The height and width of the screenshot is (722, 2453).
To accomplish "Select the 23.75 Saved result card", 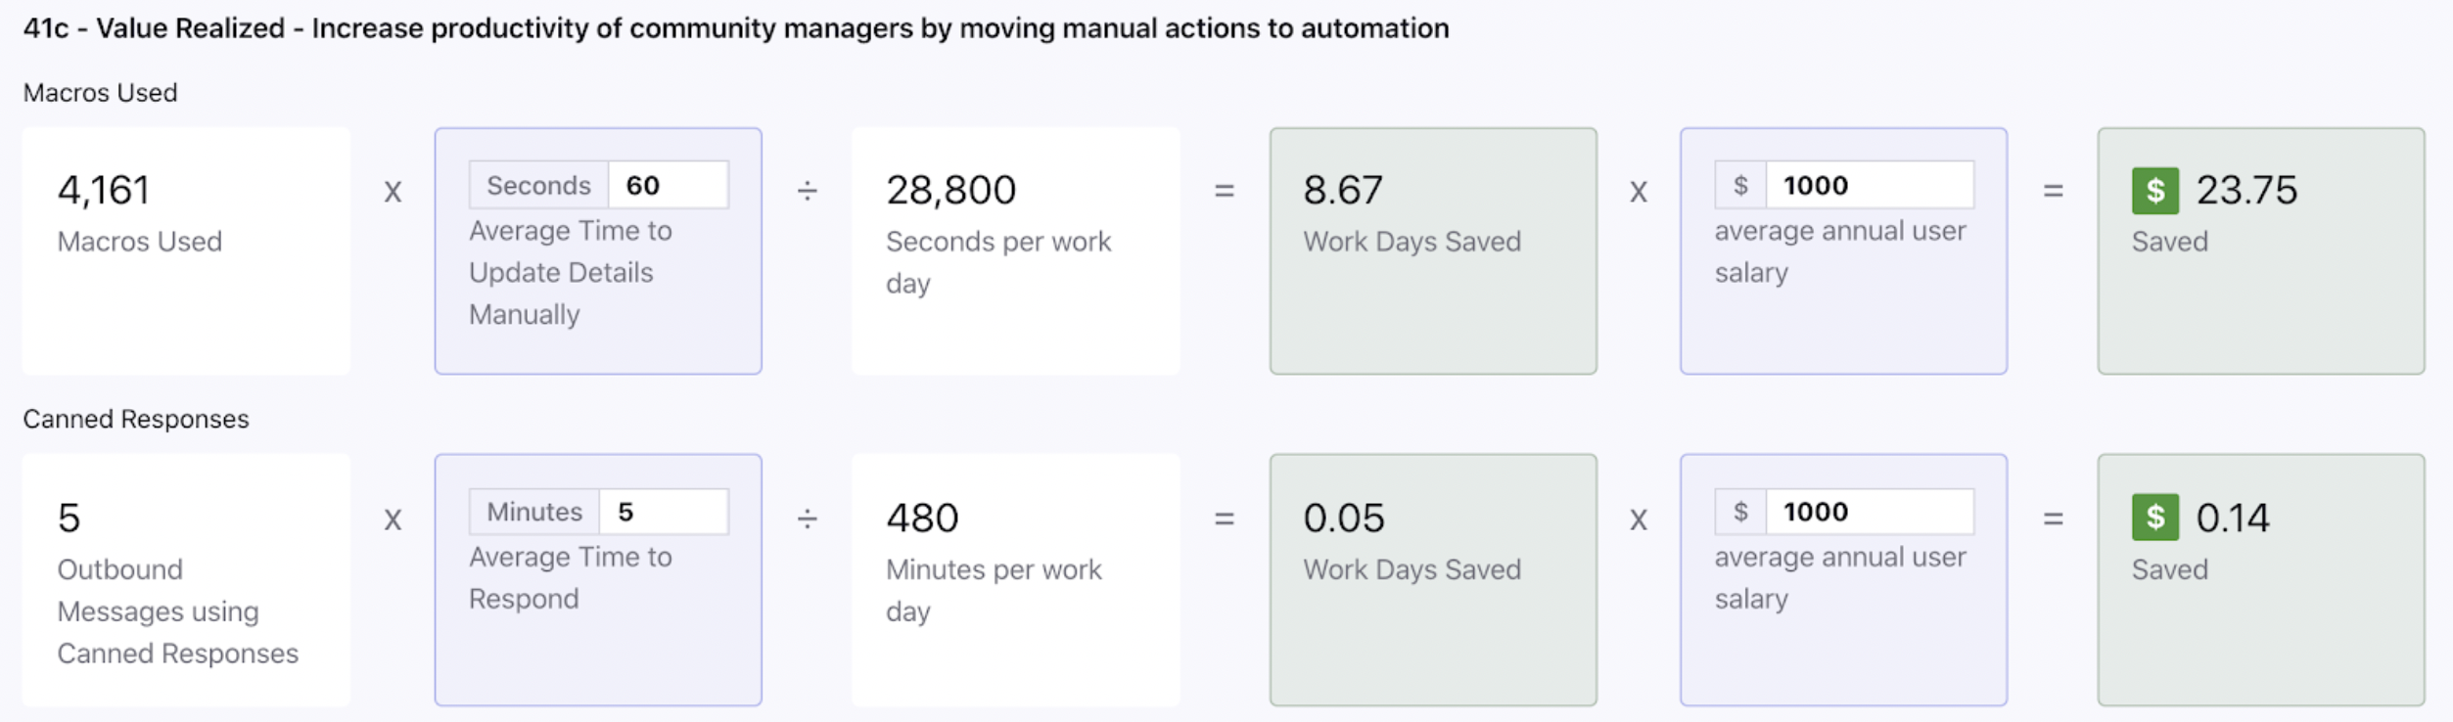I will point(2261,250).
